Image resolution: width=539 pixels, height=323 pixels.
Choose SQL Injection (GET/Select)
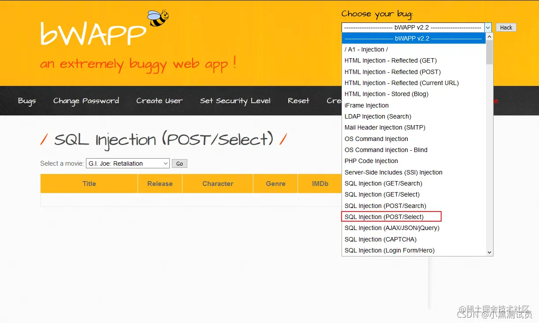[x=414, y=194]
